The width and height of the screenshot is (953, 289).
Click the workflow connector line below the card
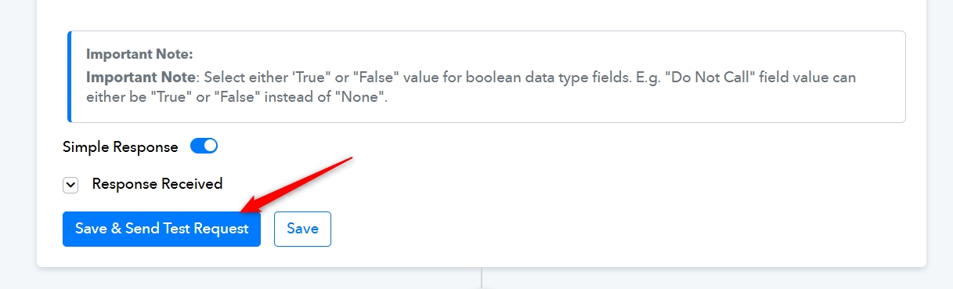tap(482, 279)
